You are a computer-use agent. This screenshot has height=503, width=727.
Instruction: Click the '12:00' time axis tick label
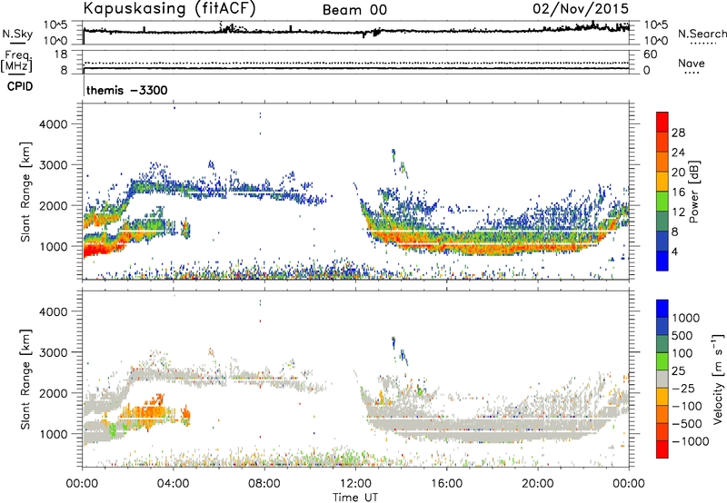point(355,484)
